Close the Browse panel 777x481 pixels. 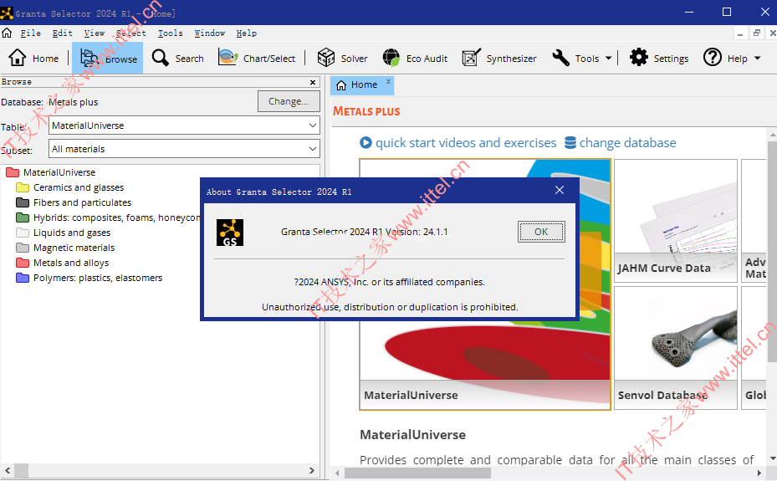click(x=313, y=82)
